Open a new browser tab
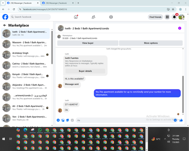The width and height of the screenshot is (189, 151). 78,3
